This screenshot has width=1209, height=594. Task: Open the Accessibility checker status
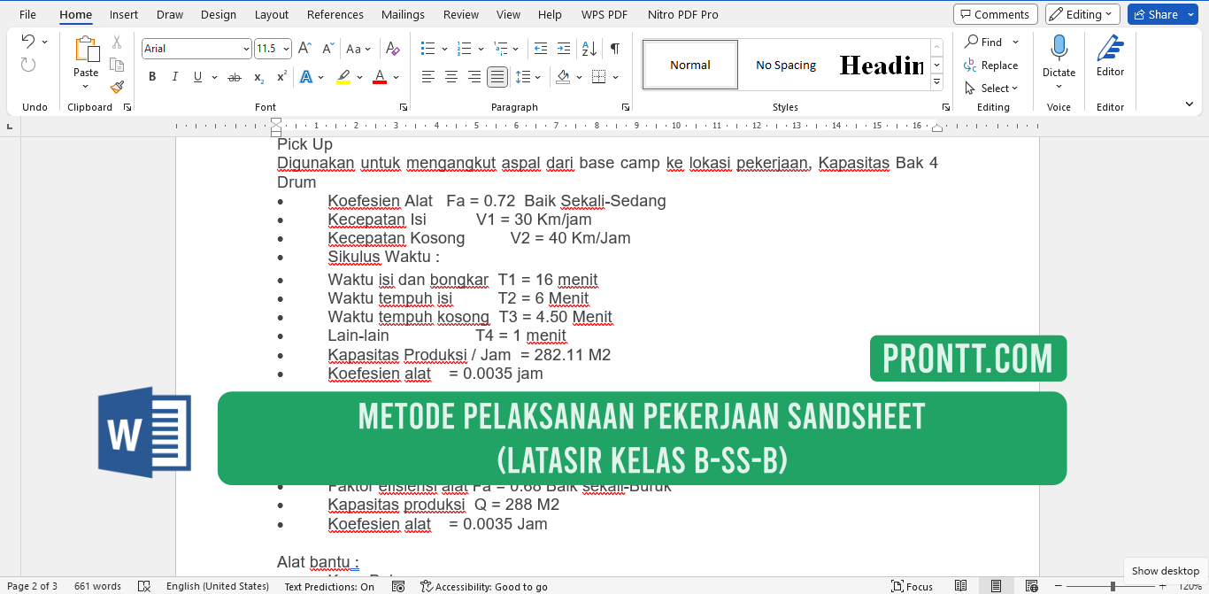point(484,586)
